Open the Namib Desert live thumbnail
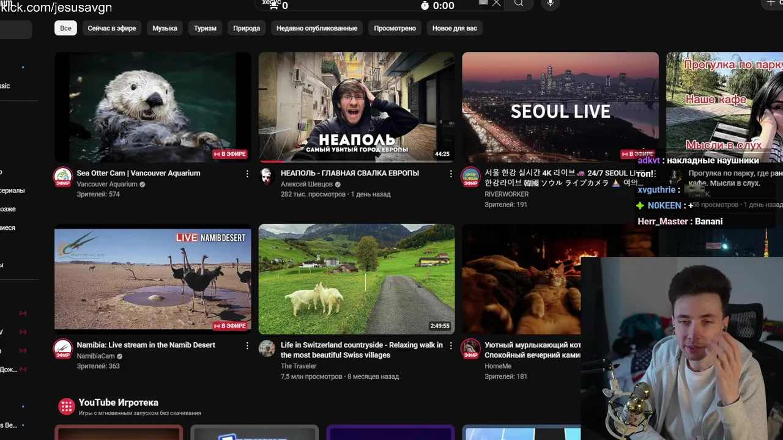Image resolution: width=783 pixels, height=440 pixels. pyautogui.click(x=152, y=279)
